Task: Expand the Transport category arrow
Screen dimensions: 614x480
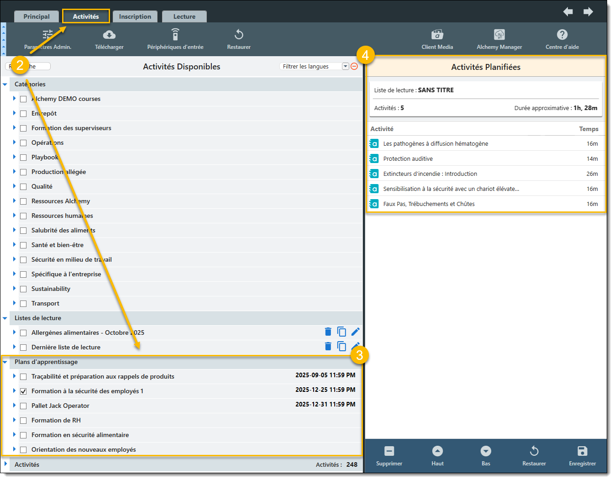Action: click(x=14, y=303)
